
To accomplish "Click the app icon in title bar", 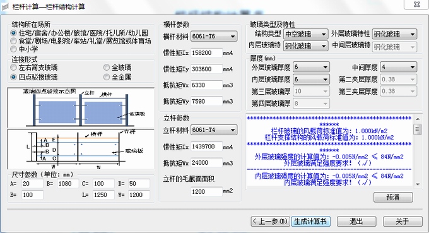I will 5,6.
